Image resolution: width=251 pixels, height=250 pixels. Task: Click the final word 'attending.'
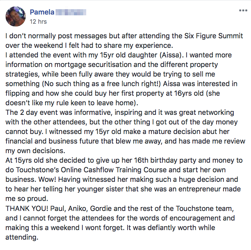pos(22,237)
